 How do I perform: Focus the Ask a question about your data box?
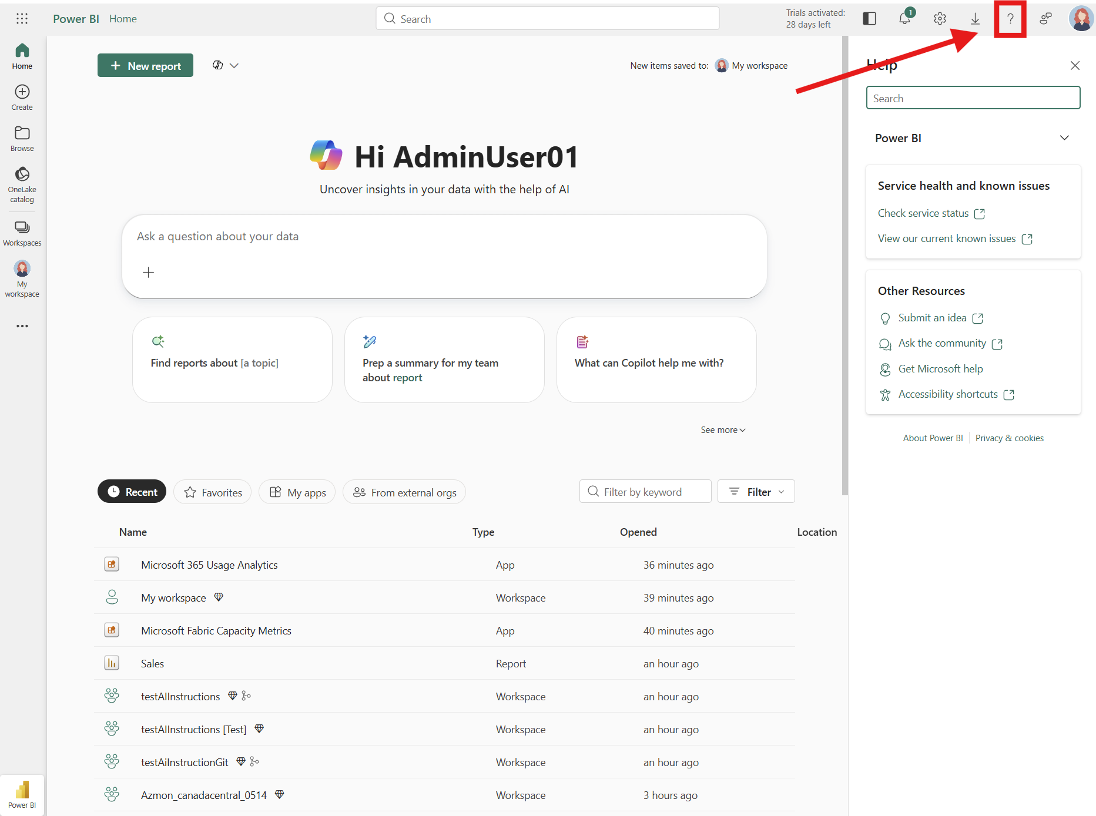click(x=444, y=256)
